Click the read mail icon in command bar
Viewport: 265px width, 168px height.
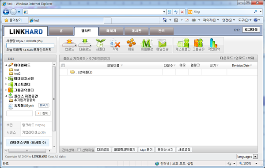pyautogui.click(x=186, y=20)
